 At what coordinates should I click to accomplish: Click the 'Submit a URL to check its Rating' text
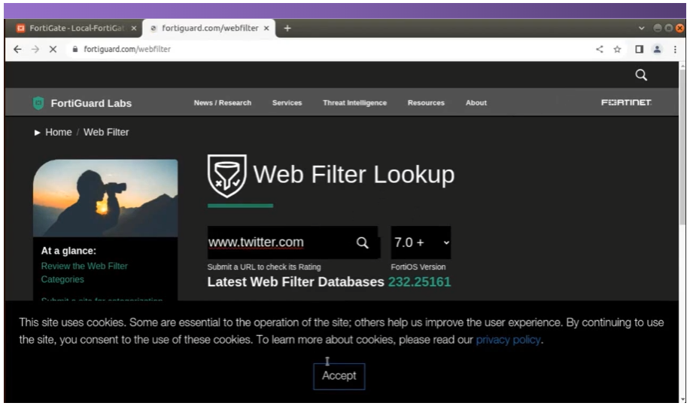(264, 267)
